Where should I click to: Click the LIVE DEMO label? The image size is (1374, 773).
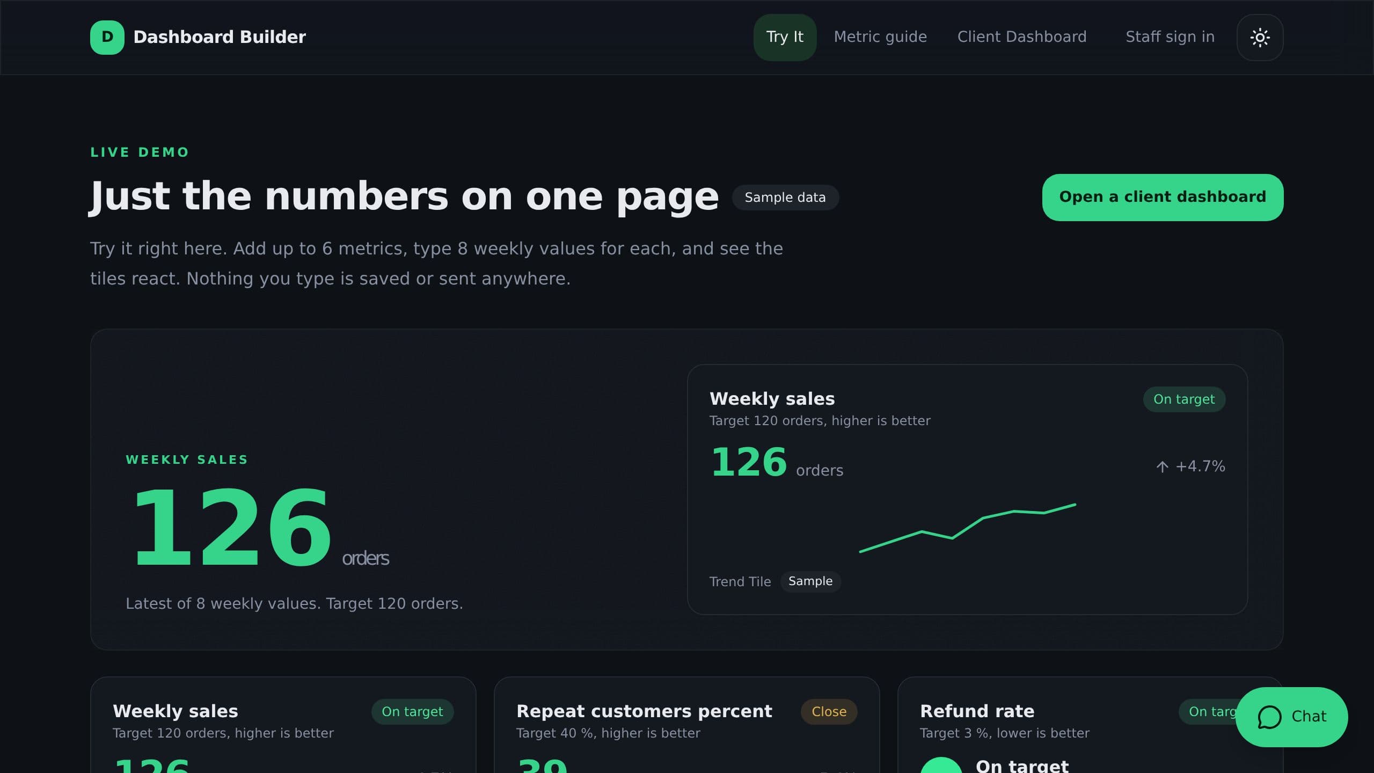(140, 152)
